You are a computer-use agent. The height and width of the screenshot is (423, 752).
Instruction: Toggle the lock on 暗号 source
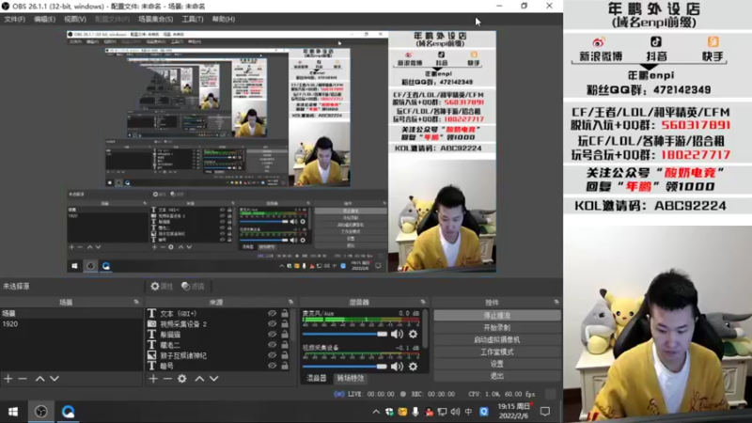285,366
